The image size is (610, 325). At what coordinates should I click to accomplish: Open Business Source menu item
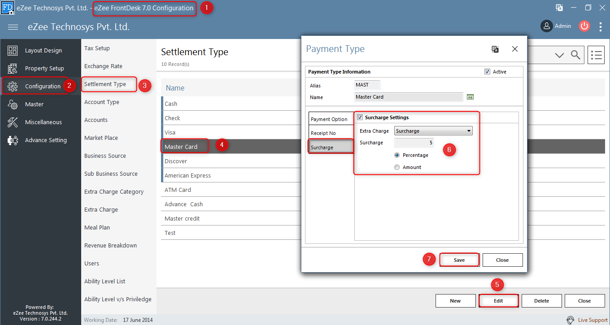tap(105, 156)
